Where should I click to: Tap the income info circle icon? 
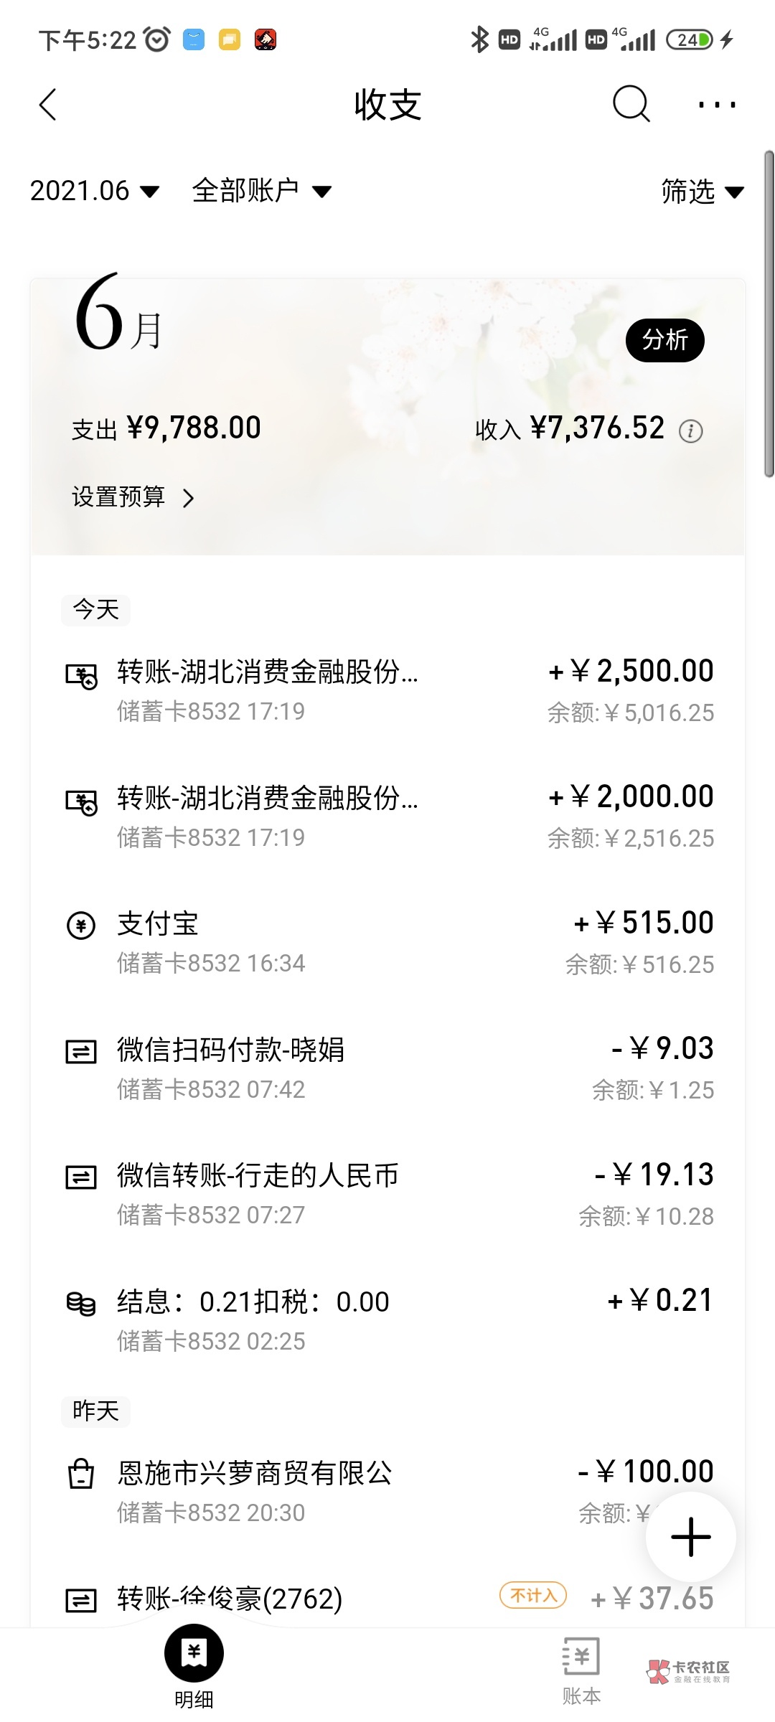[690, 431]
